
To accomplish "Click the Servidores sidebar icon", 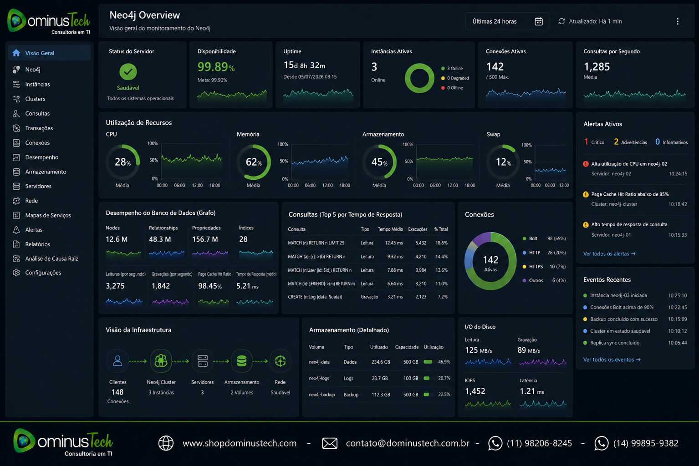I will (16, 186).
